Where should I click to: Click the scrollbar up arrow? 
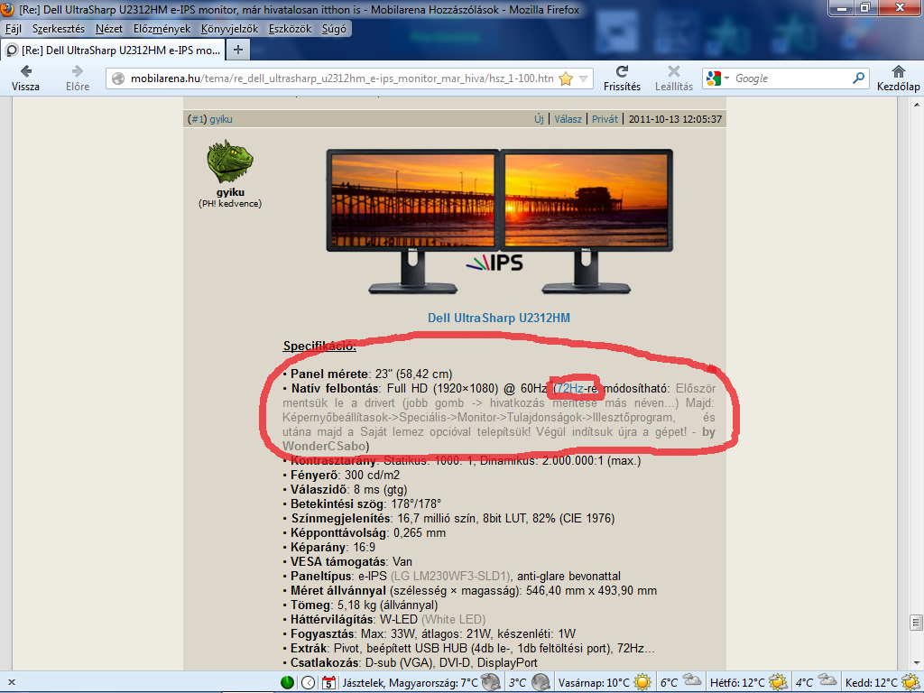(917, 105)
